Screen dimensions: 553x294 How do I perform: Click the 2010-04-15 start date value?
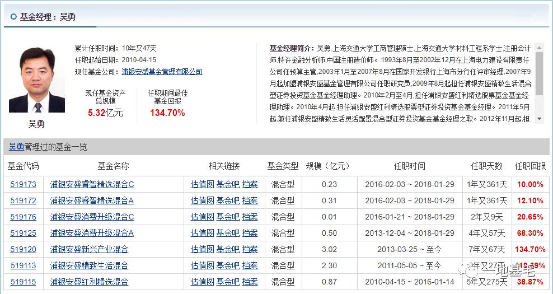[139, 60]
